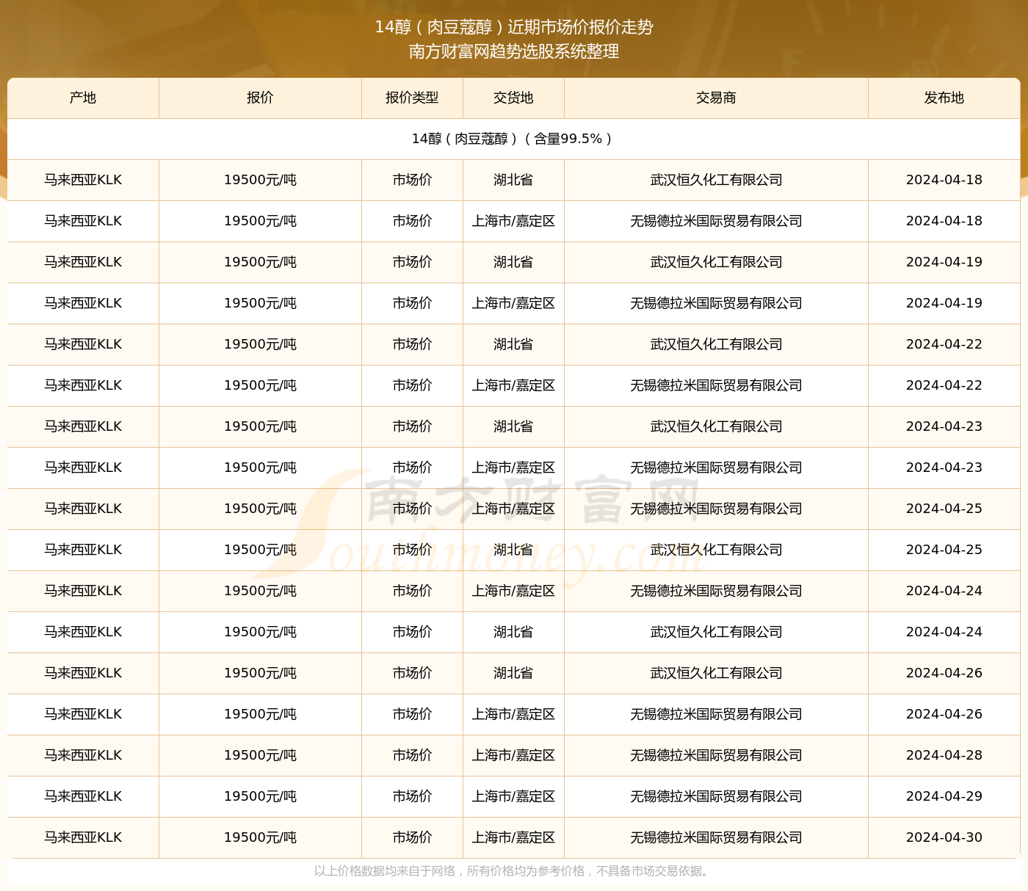The height and width of the screenshot is (891, 1028).
Task: Click 19500元/吨 in the 2024-04-23 无锡德拉米 row
Action: point(260,468)
